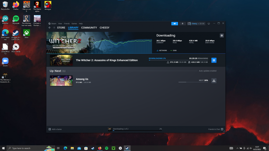This screenshot has width=269, height=151.
Task: Click the Among Us queue thumbnail
Action: (x=61, y=80)
